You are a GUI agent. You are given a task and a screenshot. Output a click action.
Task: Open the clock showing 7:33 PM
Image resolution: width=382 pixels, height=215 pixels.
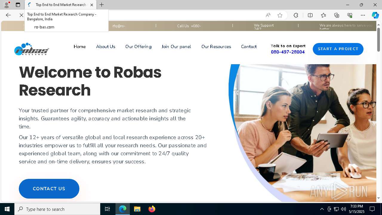point(357,209)
